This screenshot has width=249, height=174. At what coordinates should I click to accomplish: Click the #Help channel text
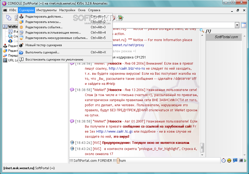110,84
